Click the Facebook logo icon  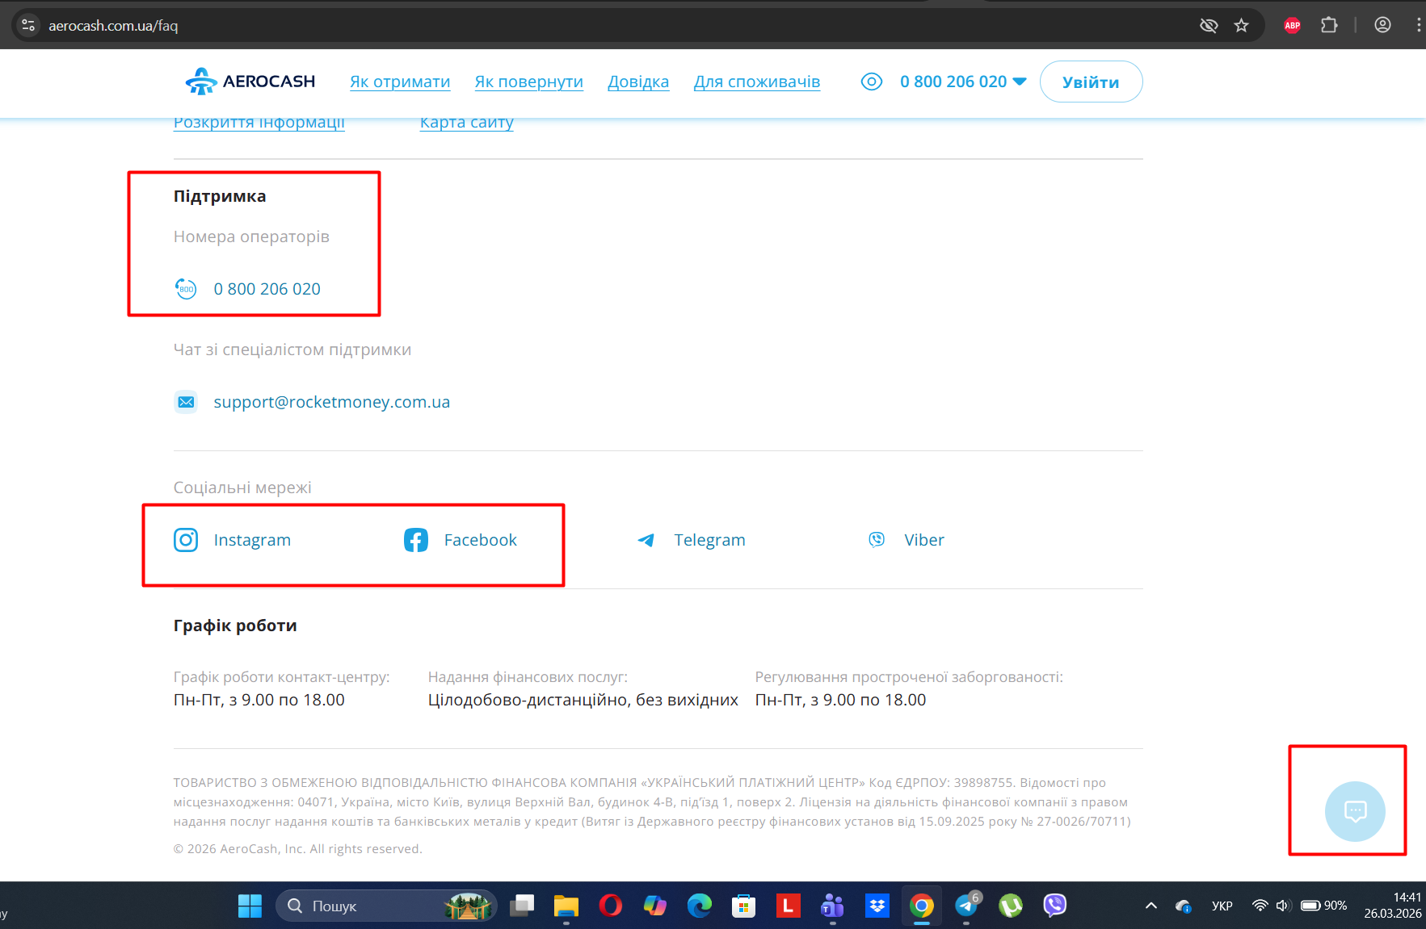point(416,540)
